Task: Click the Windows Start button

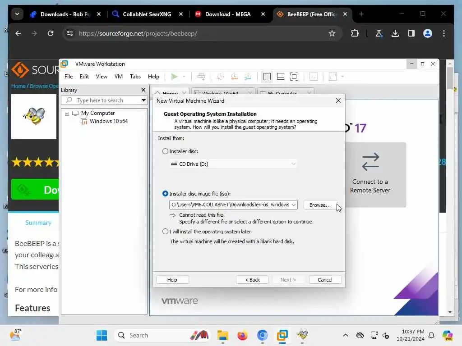Action: 102,335
